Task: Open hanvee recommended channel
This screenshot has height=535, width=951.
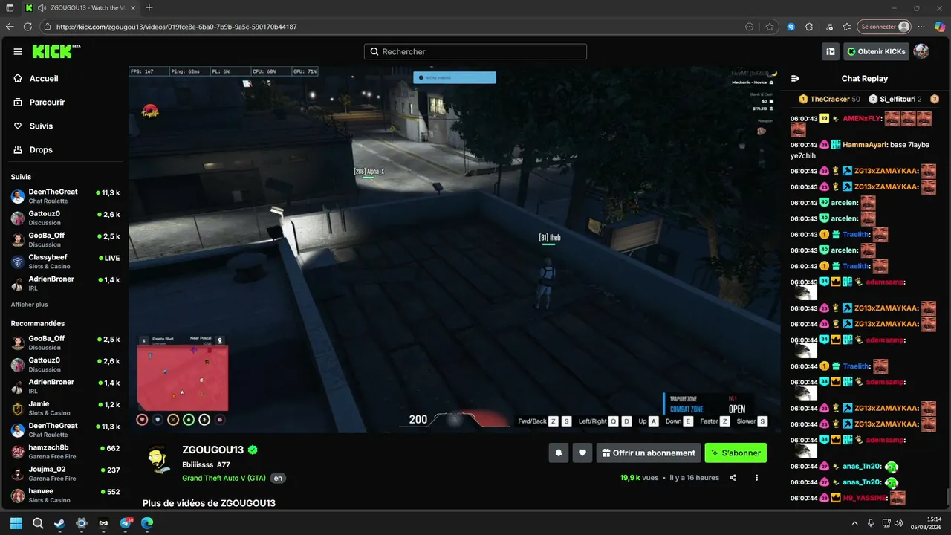Action: pyautogui.click(x=65, y=495)
